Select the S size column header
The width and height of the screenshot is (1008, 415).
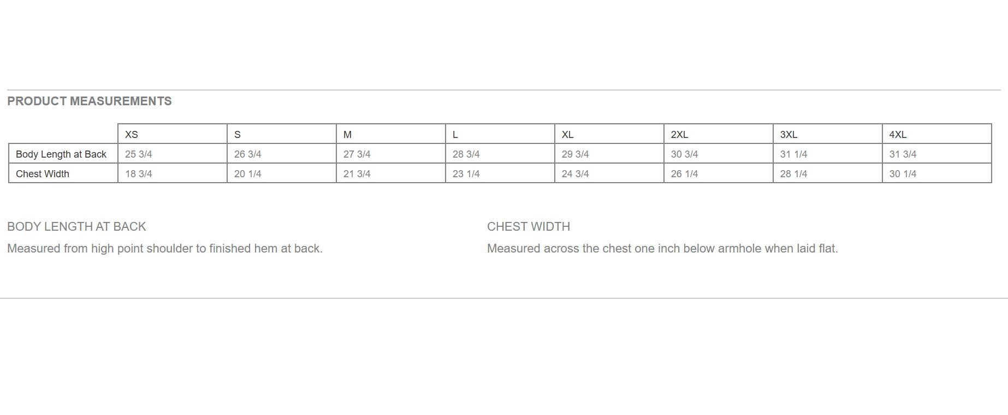pyautogui.click(x=238, y=135)
